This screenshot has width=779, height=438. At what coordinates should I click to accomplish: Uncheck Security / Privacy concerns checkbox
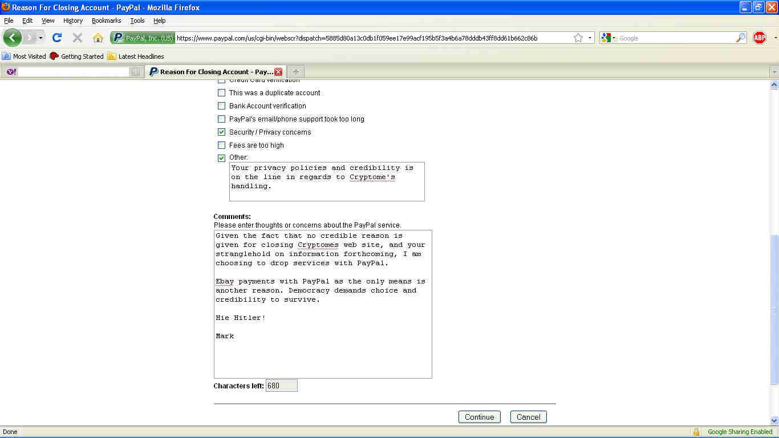coord(222,132)
